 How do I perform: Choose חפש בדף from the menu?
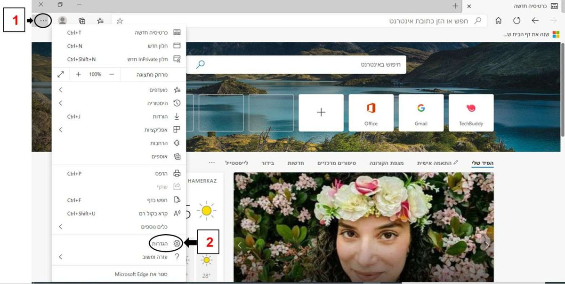(119, 200)
